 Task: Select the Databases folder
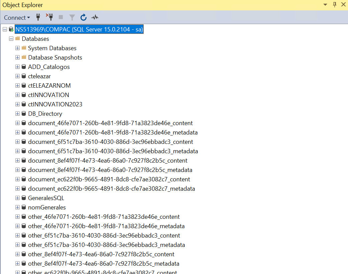[x=35, y=39]
